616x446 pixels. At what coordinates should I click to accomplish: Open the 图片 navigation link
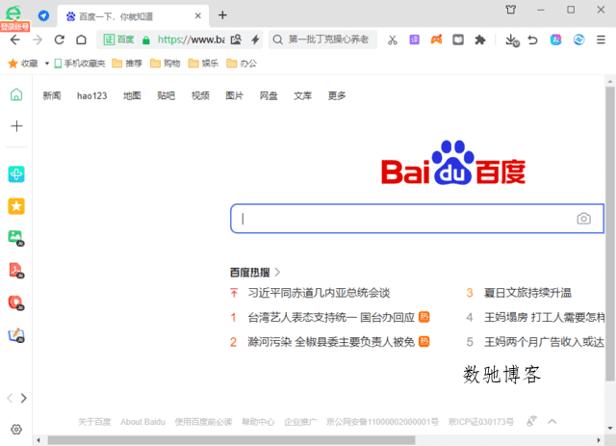click(234, 95)
